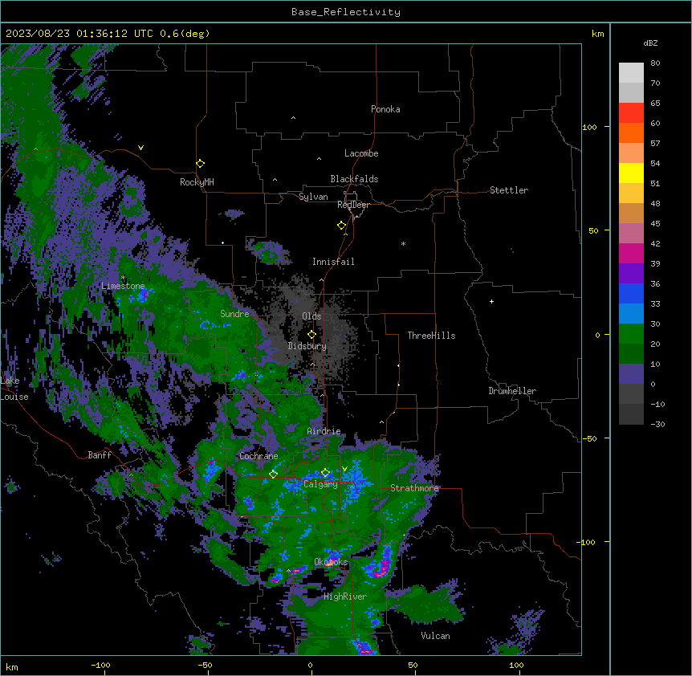
Task: Click the yellow diamond marker above RockyMH
Action: tap(201, 164)
